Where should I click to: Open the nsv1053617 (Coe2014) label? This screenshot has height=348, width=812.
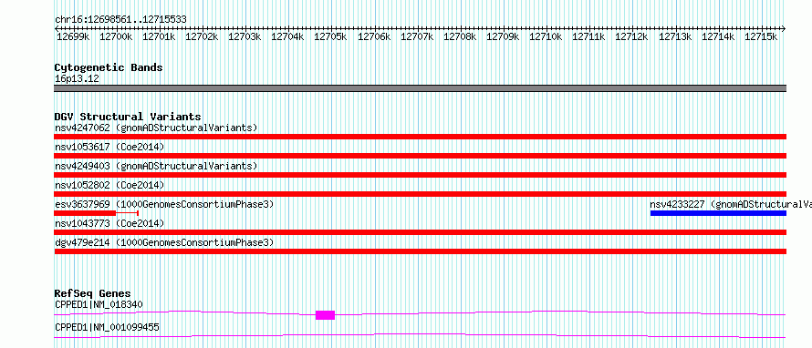(x=109, y=147)
